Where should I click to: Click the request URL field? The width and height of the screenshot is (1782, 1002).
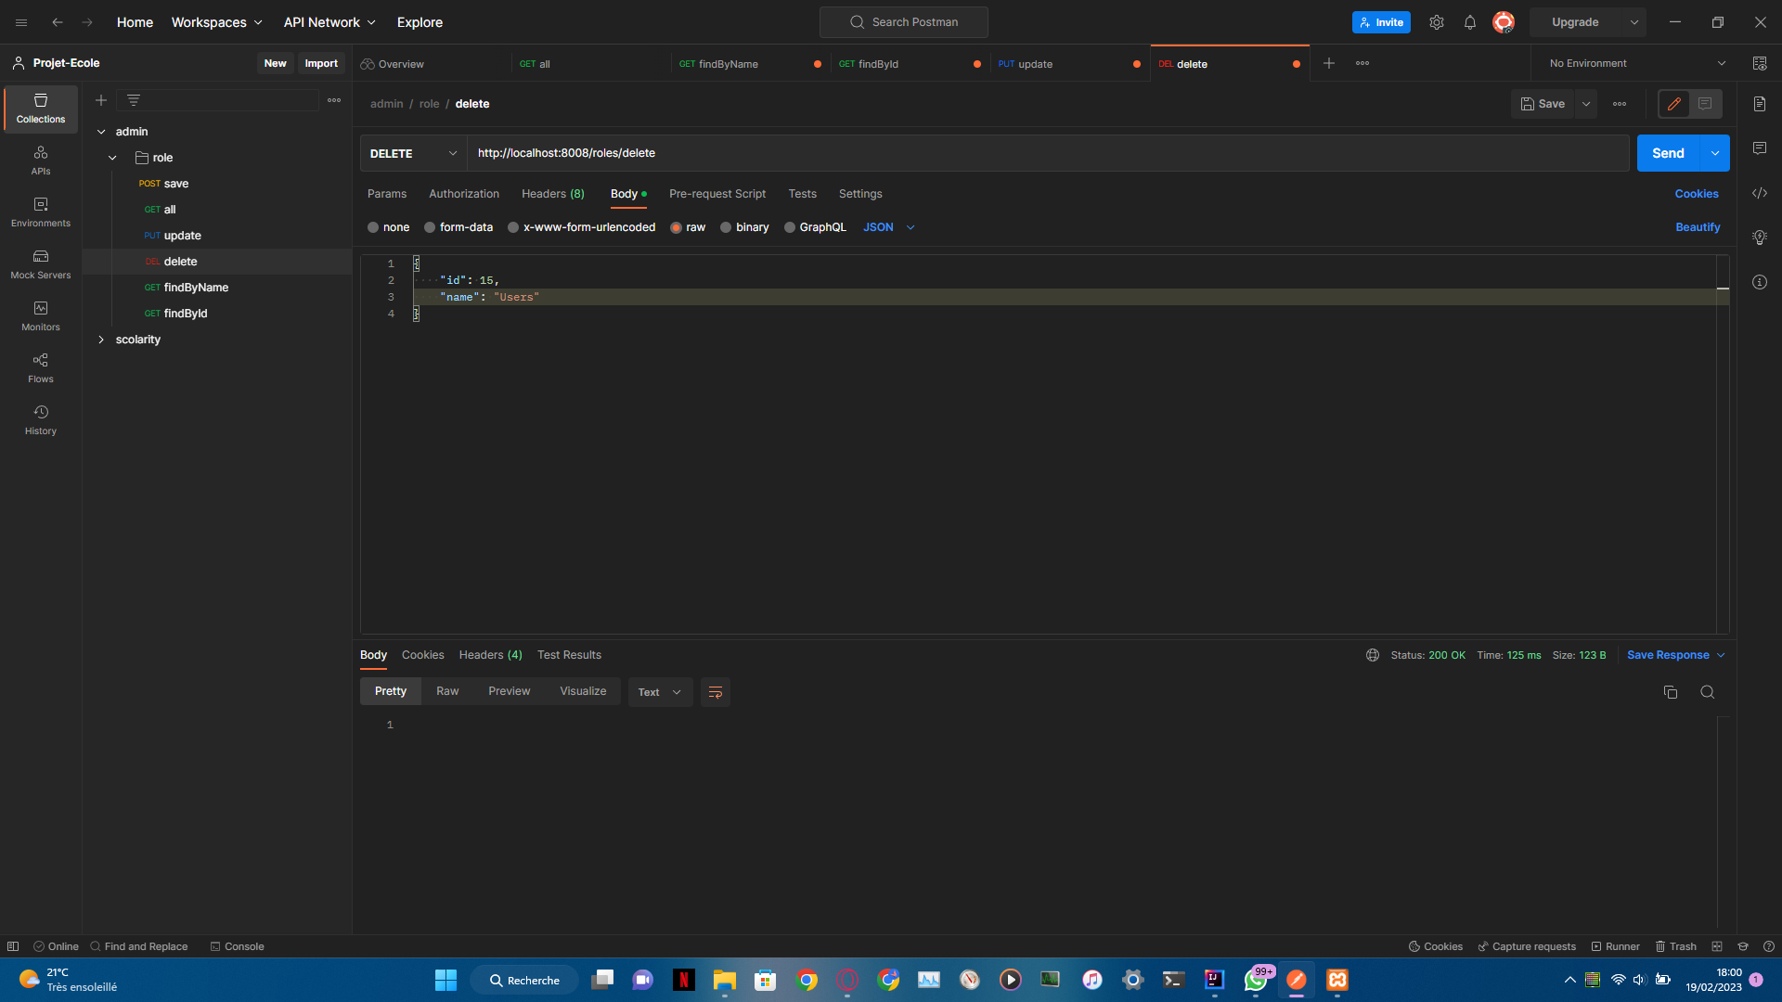point(1048,153)
